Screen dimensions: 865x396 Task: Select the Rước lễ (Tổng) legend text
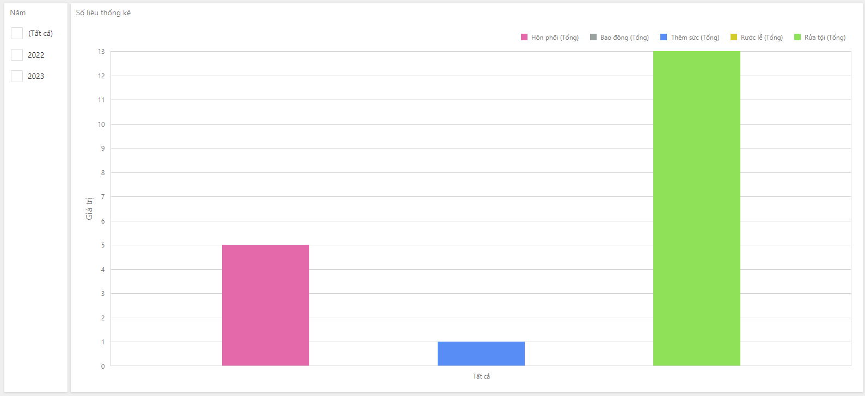762,38
